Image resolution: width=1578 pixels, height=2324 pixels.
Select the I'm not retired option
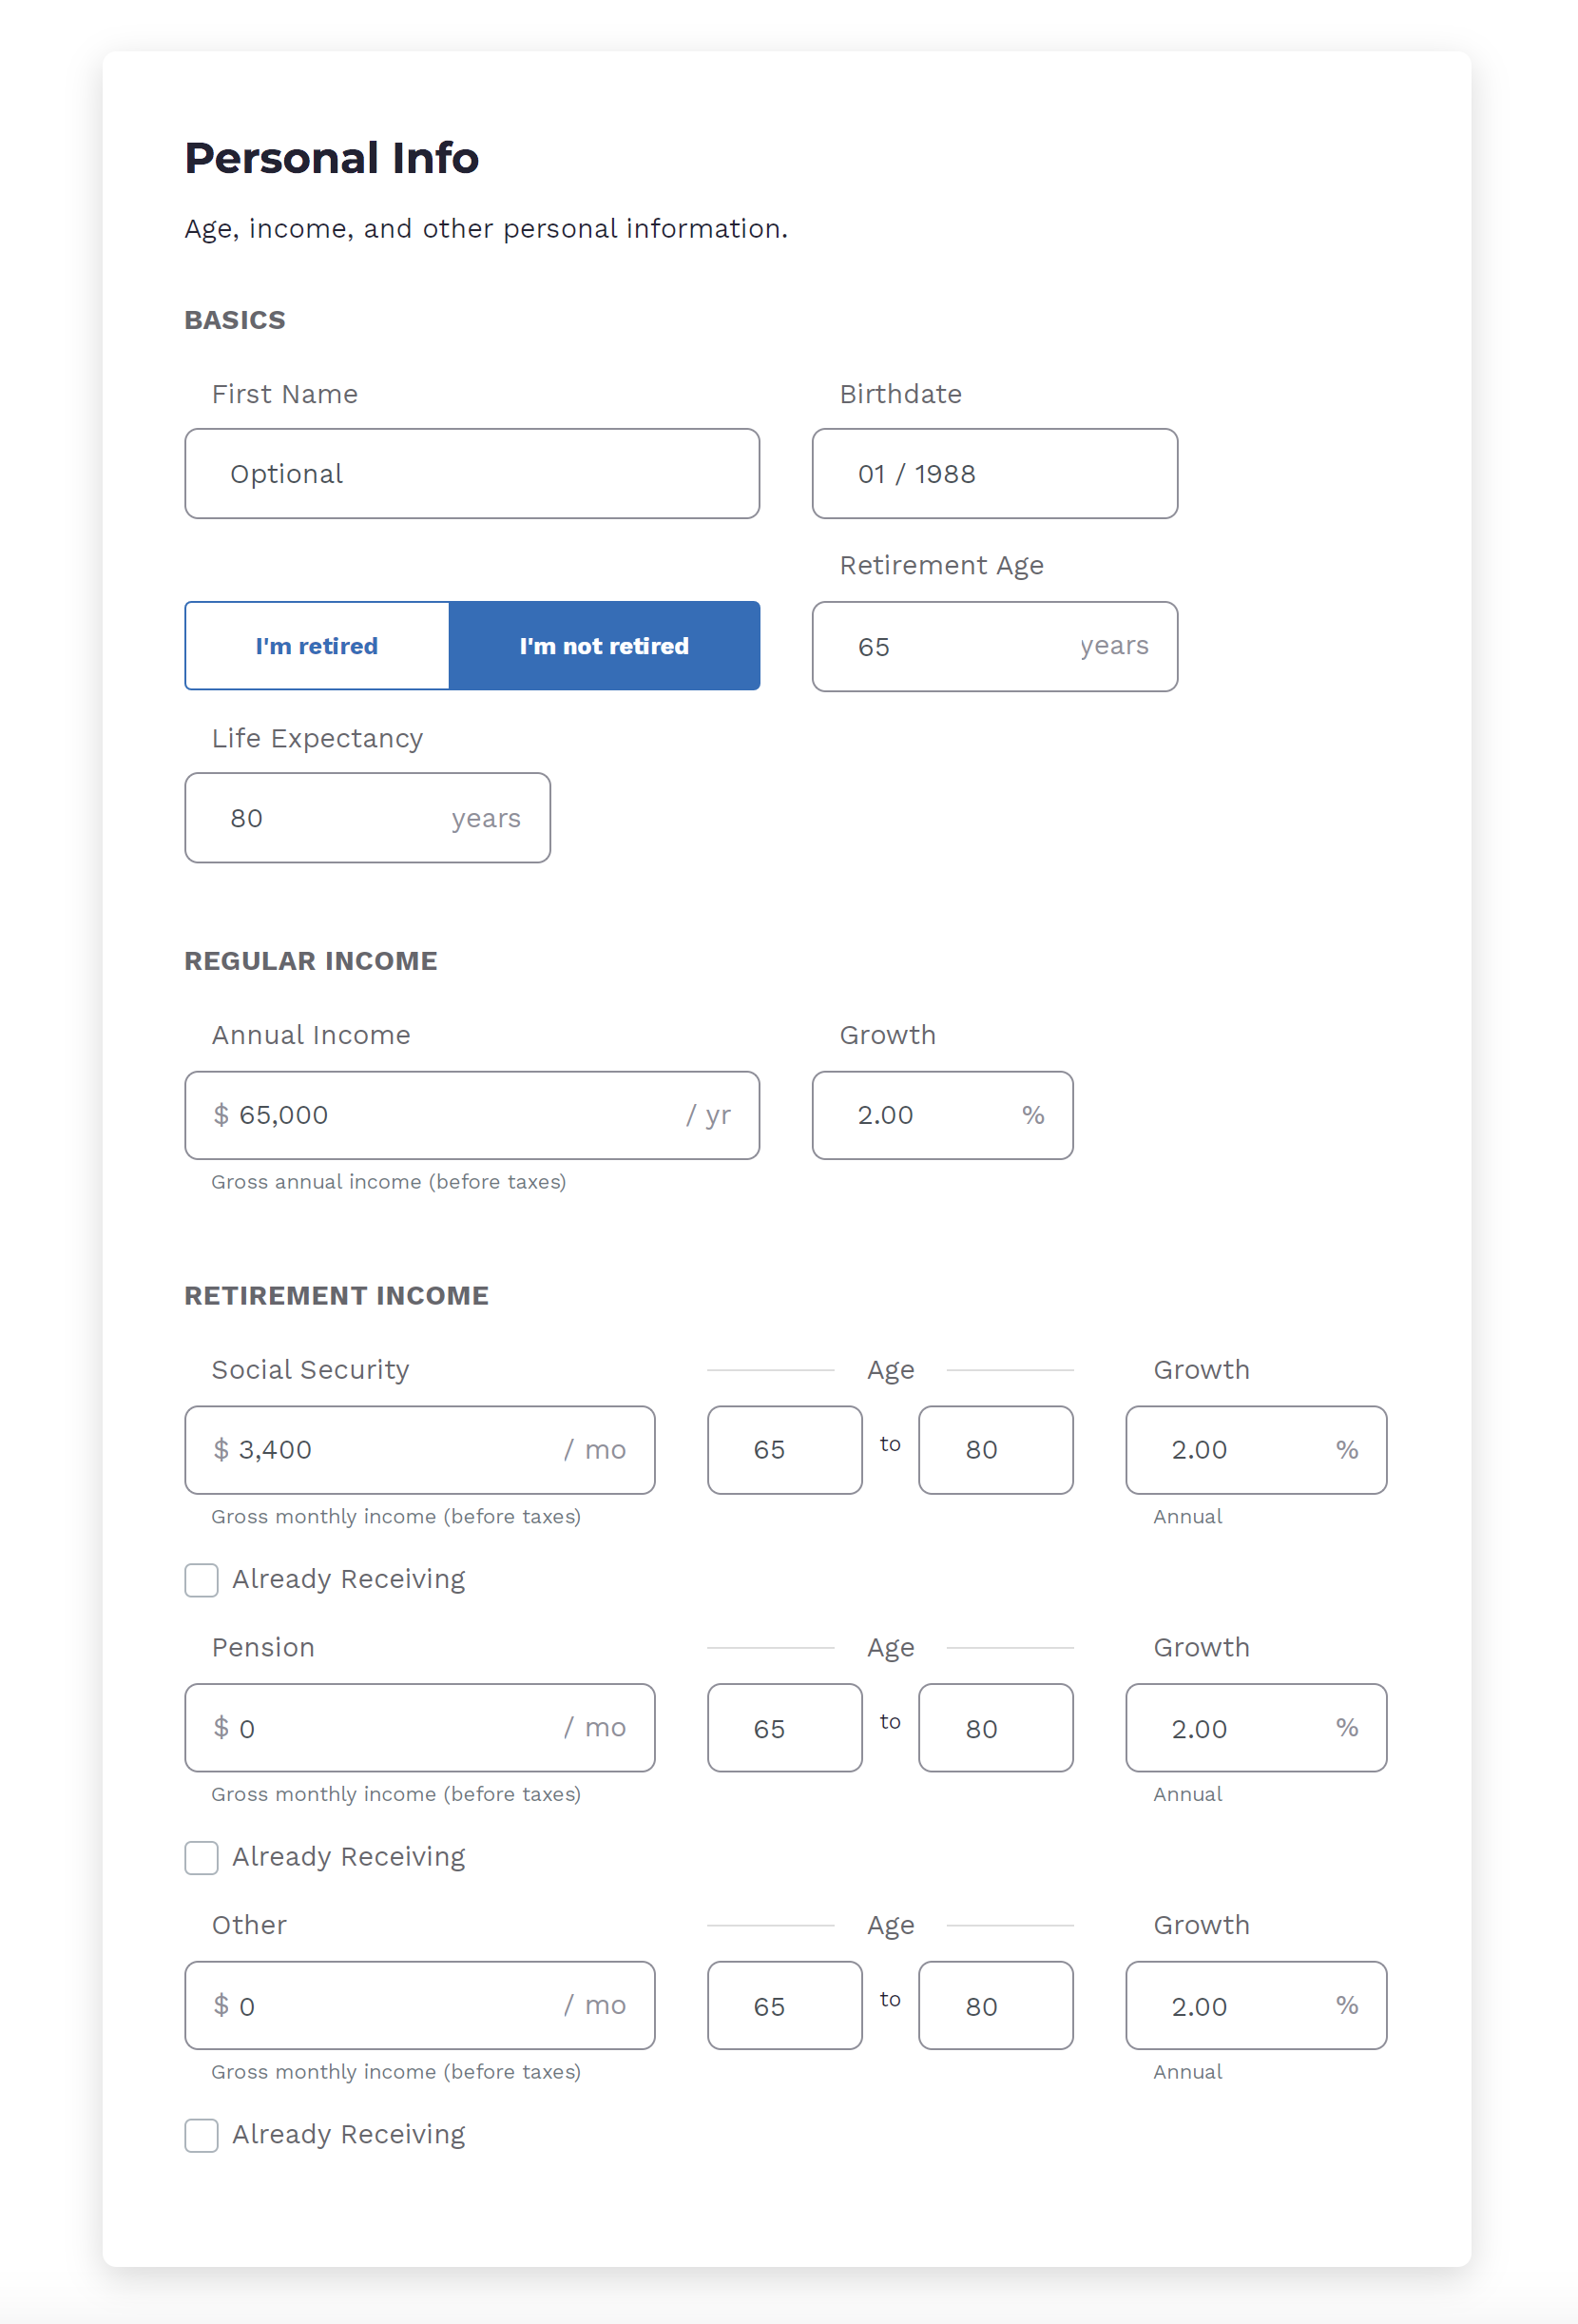pyautogui.click(x=604, y=646)
